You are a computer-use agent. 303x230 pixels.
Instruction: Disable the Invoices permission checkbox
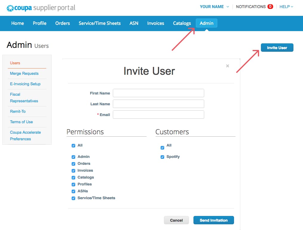click(73, 171)
